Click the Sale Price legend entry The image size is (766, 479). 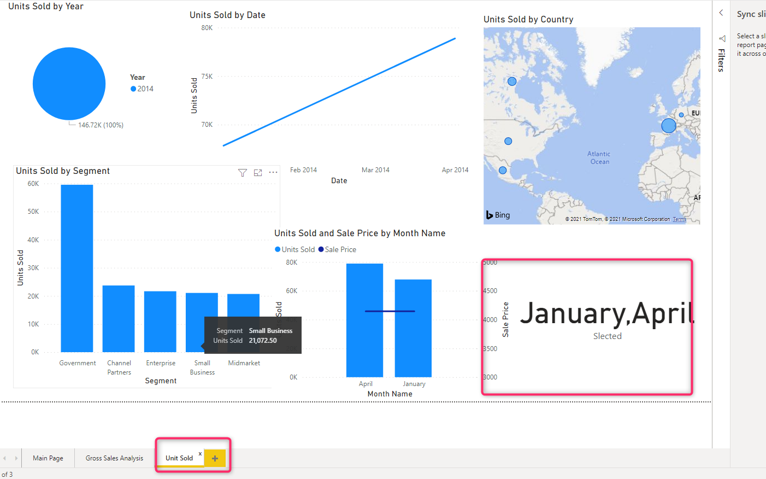338,249
